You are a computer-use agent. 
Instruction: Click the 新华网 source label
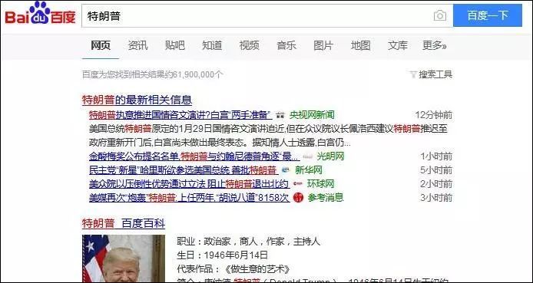[308, 170]
